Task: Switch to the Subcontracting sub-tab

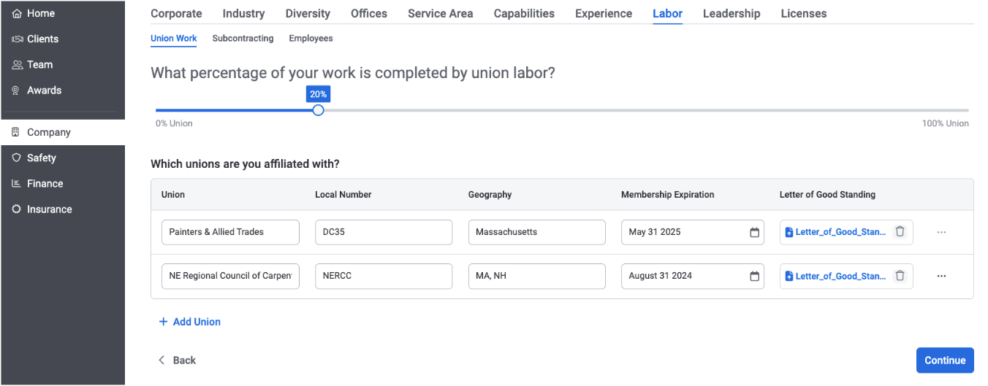Action: [x=243, y=39]
